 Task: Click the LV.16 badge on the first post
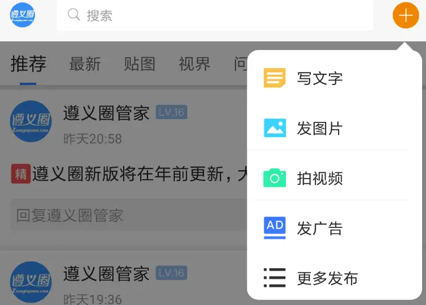coord(171,113)
